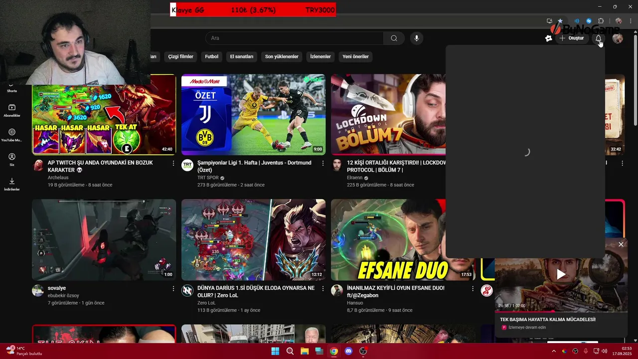The height and width of the screenshot is (359, 638).
Task: Open options for AP TWITCH video
Action: (x=173, y=163)
